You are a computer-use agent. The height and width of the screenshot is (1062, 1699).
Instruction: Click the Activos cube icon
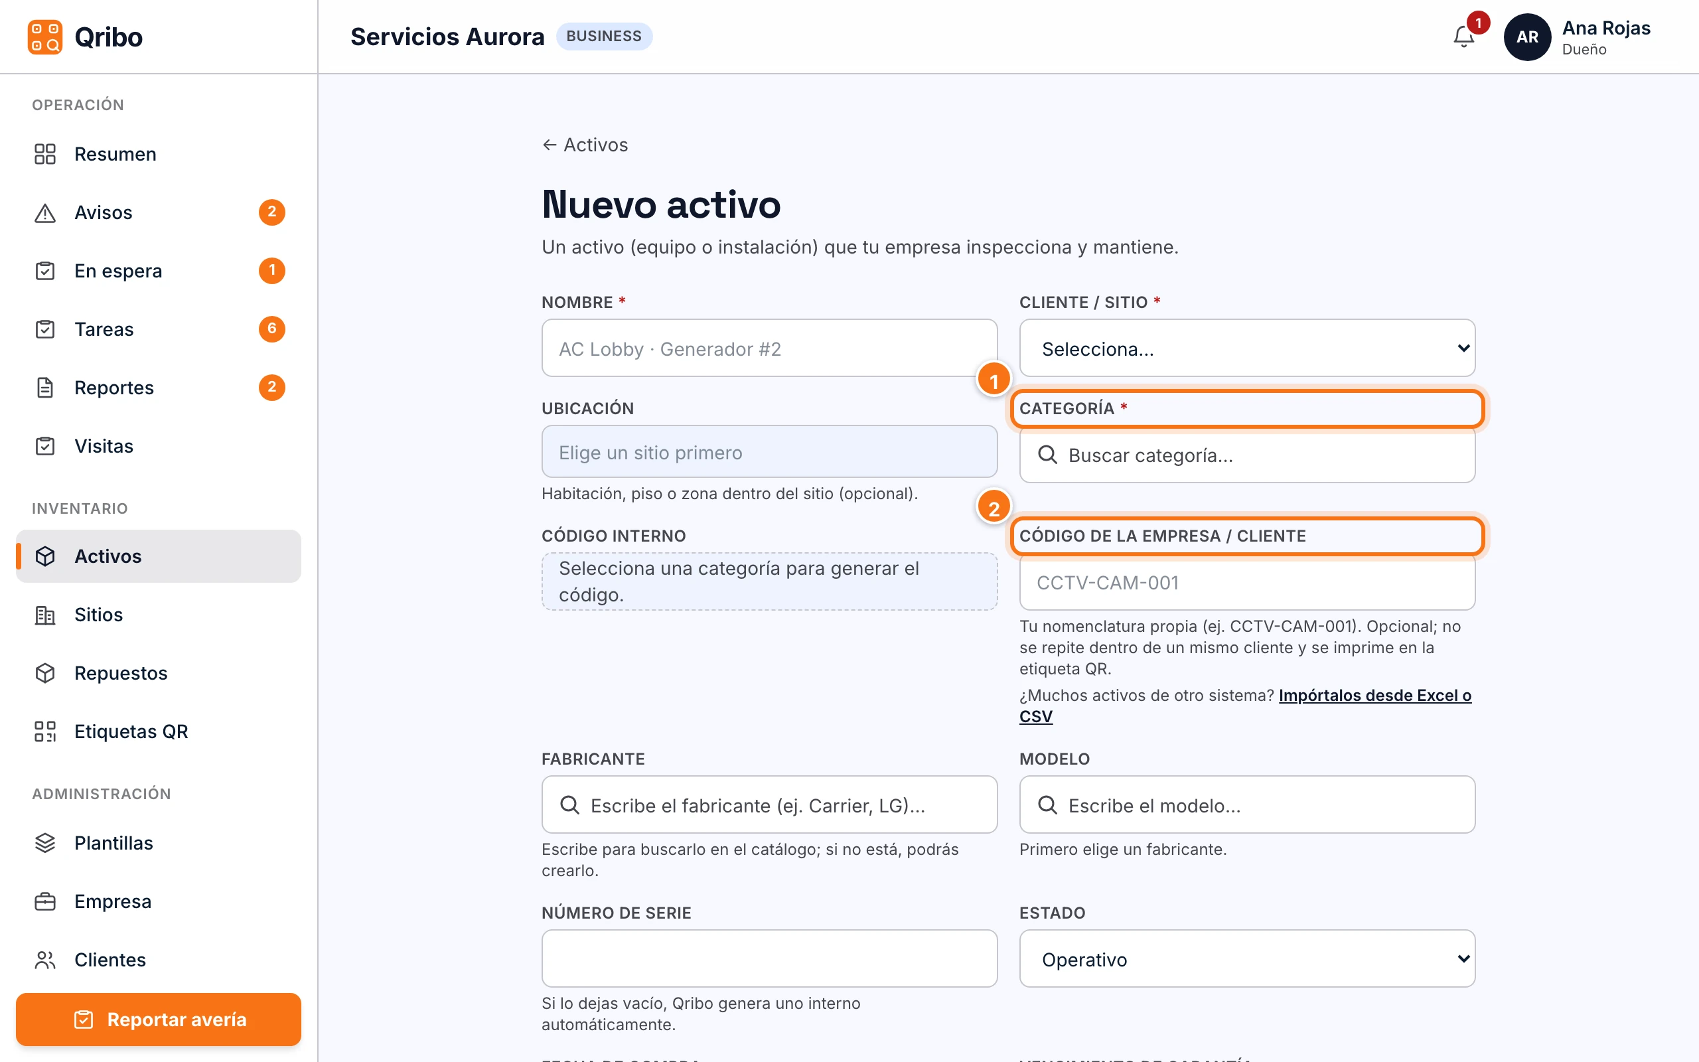[x=45, y=556]
